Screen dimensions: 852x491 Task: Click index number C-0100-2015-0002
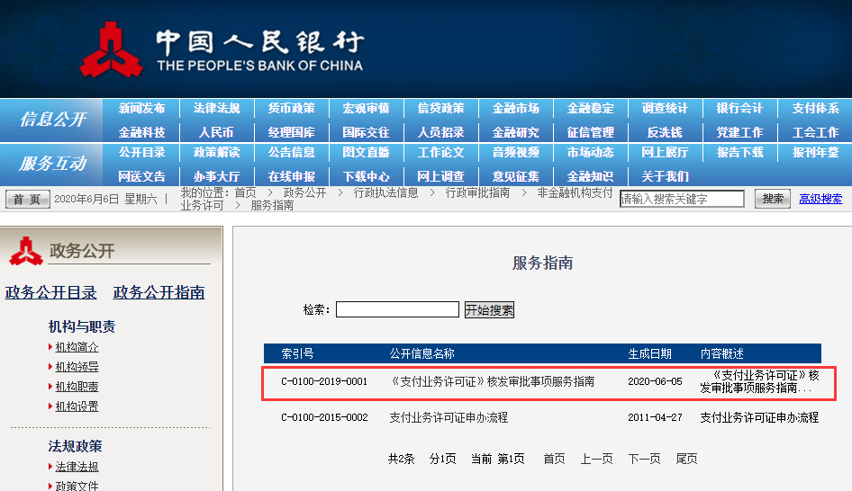[324, 417]
